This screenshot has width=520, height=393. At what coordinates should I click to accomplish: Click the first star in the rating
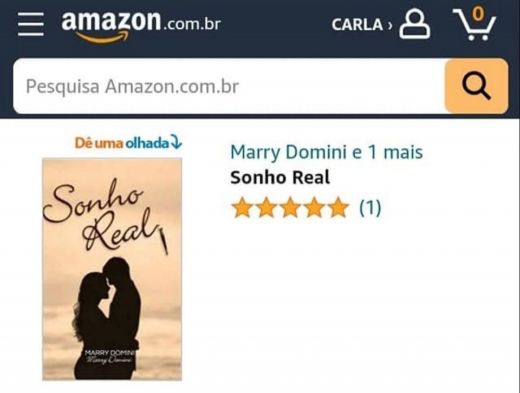[242, 207]
